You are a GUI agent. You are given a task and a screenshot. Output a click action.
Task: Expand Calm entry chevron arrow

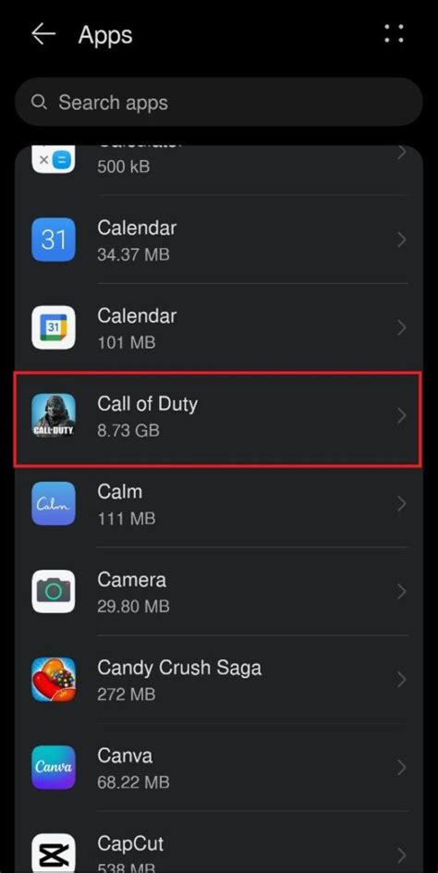point(401,504)
